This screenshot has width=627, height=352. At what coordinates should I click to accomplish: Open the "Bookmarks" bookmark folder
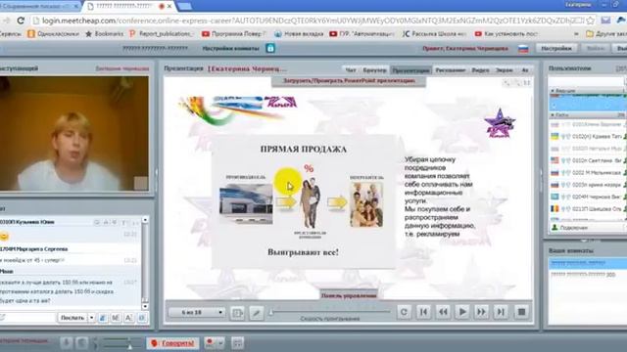click(105, 34)
